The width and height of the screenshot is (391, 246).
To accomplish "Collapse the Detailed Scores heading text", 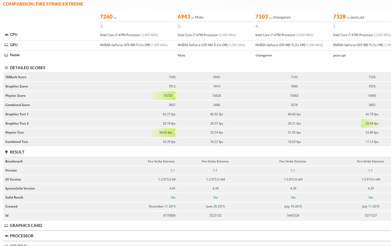I will [27, 68].
